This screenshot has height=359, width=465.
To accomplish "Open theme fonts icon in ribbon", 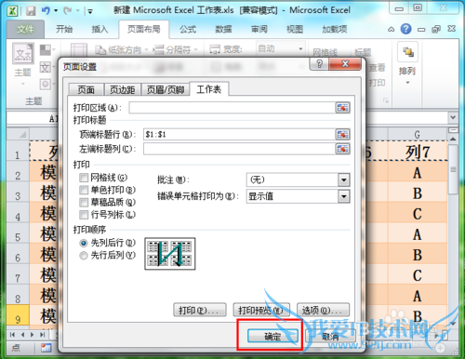I will (x=46, y=67).
